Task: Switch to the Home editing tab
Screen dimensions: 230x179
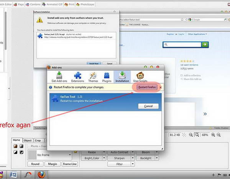Action: pos(16,140)
